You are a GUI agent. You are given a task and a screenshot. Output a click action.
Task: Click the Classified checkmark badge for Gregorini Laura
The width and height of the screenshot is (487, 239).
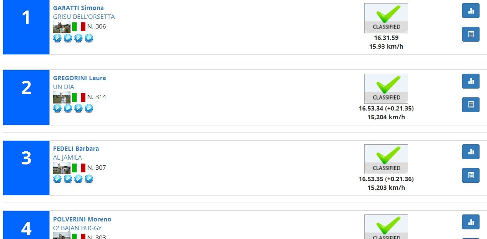[x=386, y=89]
